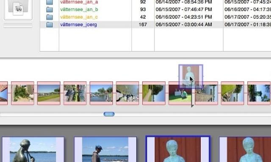The width and height of the screenshot is (271, 162).
Task: Click the folder icon for våtternsee_joerg
Action: 50,25
